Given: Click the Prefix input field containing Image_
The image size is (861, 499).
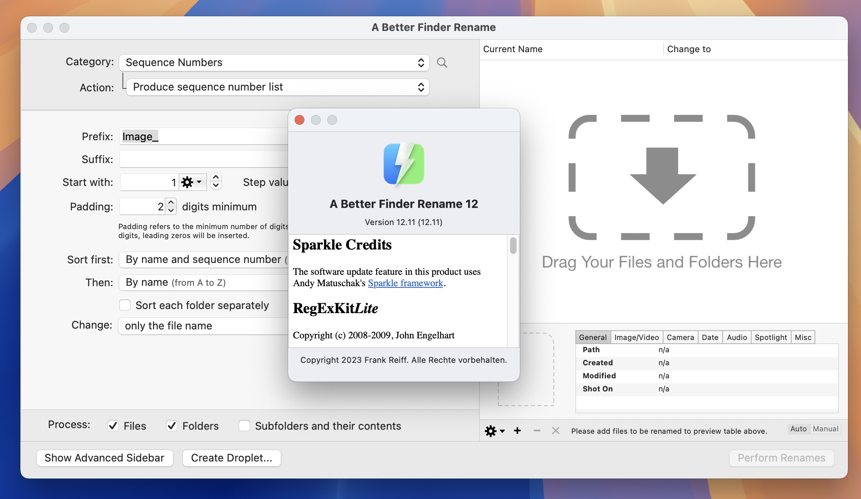Looking at the screenshot, I should tap(204, 136).
